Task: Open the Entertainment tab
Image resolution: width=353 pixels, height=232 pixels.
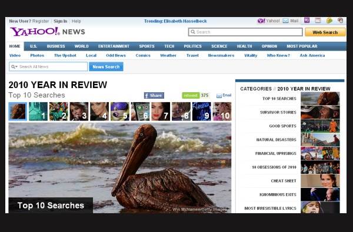Action: pos(114,46)
